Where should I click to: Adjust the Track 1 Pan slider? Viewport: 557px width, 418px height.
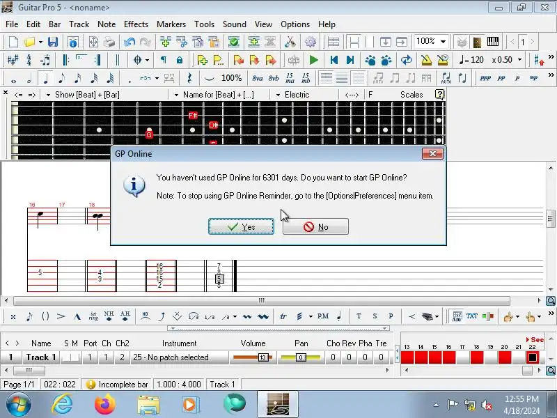[301, 357]
